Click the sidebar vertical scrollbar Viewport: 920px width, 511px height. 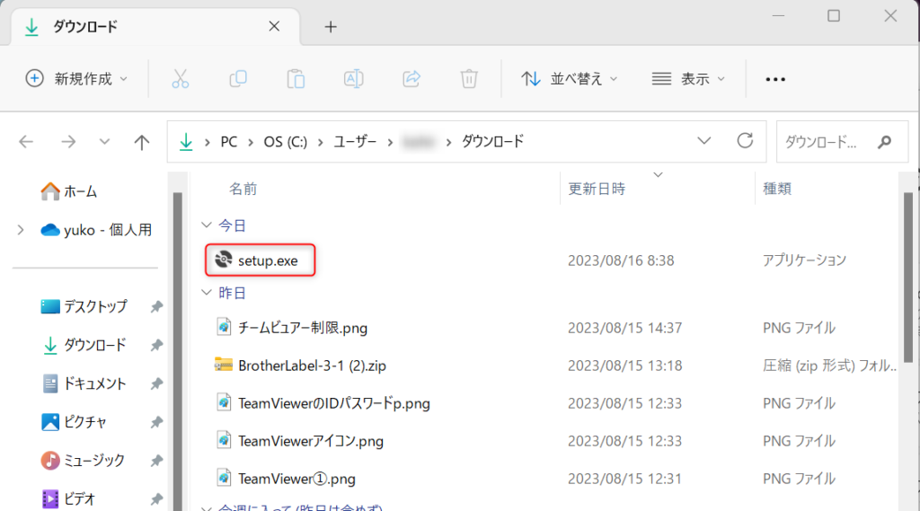[x=177, y=352]
